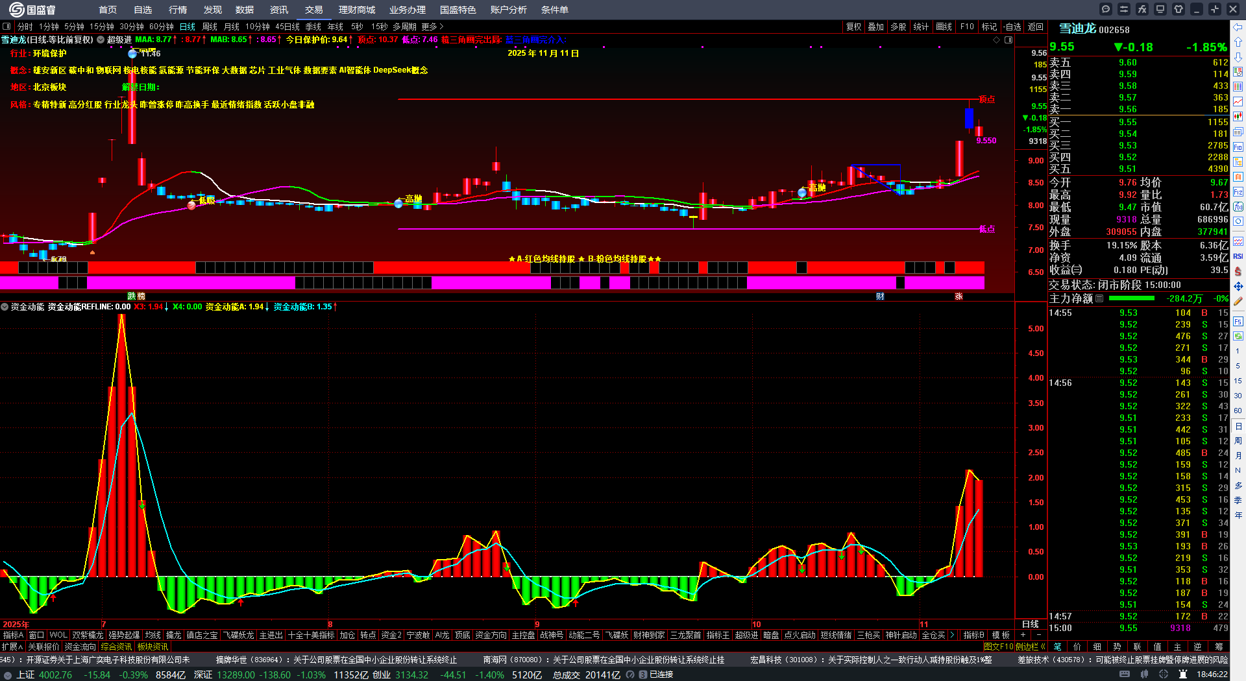Expand the index status bar dropdown circle
This screenshot has height=681, width=1246.
coord(8,675)
